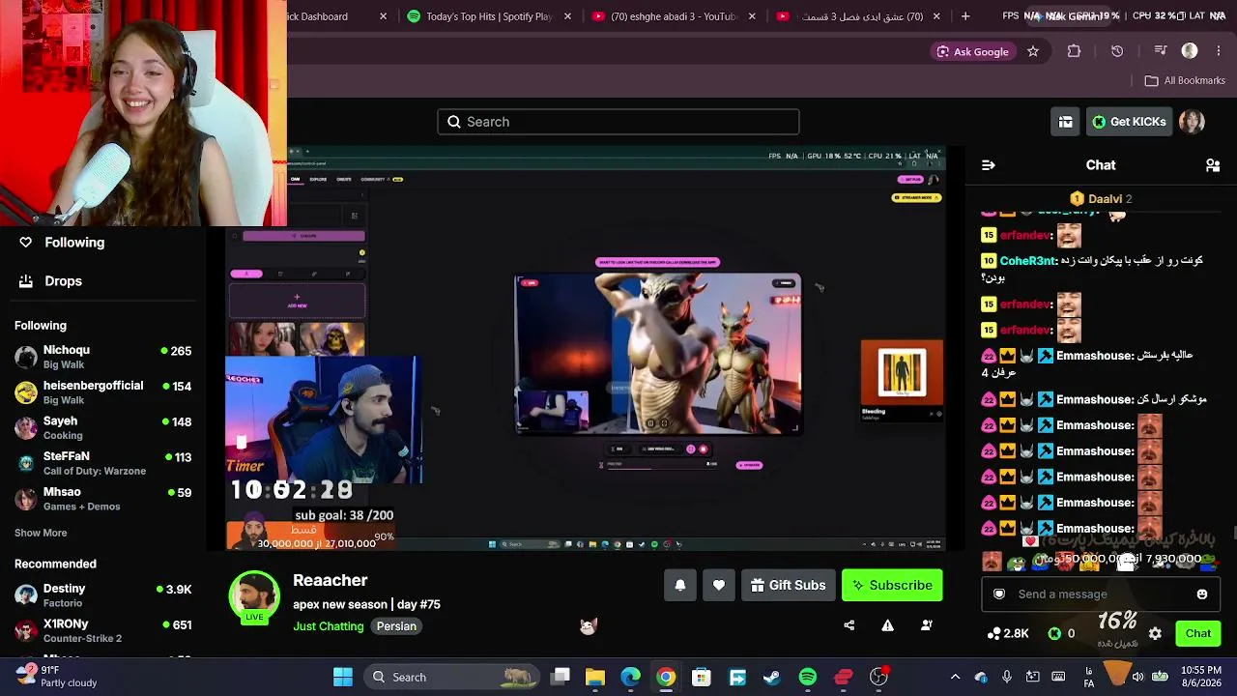Click Reaacher's LIVE profile avatar
The height and width of the screenshot is (696, 1237).
(254, 596)
